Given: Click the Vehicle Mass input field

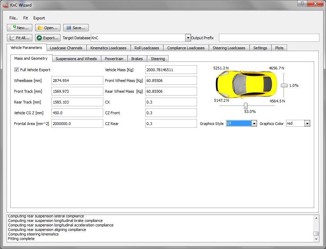Looking at the screenshot, I should click(x=171, y=70).
